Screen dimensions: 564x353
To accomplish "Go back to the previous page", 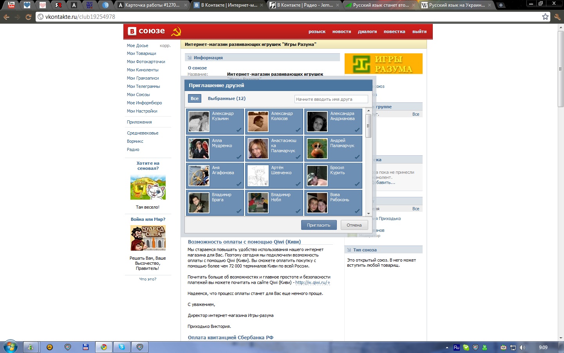I will click(x=6, y=17).
